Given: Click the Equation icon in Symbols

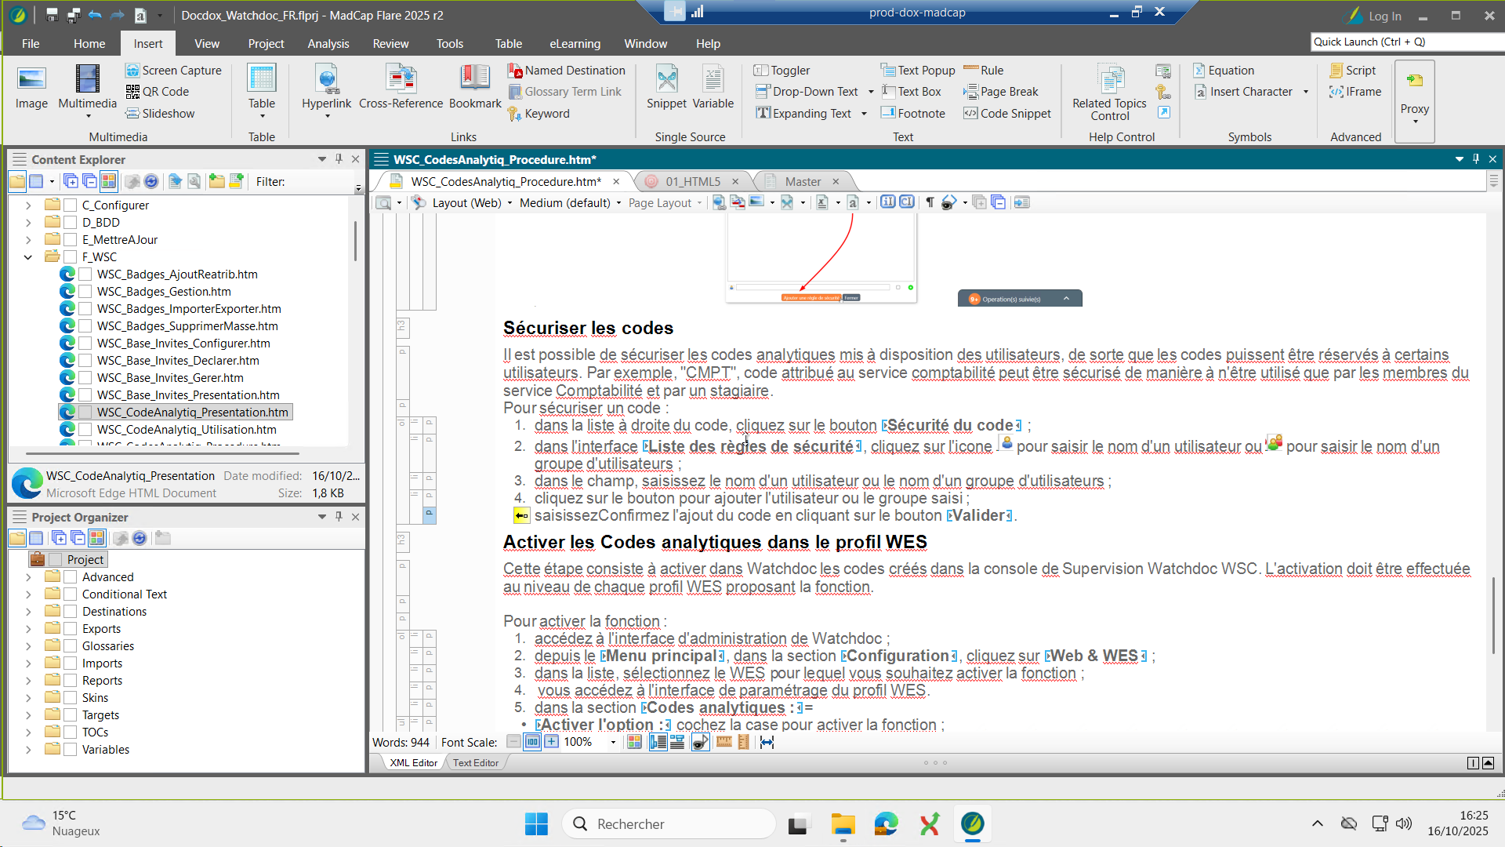Looking at the screenshot, I should coord(1199,71).
